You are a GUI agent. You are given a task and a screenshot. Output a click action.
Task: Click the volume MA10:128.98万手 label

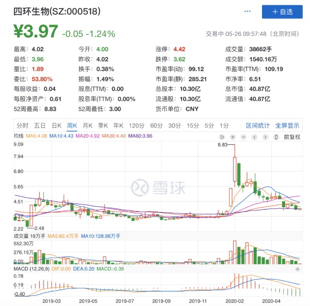click(101, 236)
